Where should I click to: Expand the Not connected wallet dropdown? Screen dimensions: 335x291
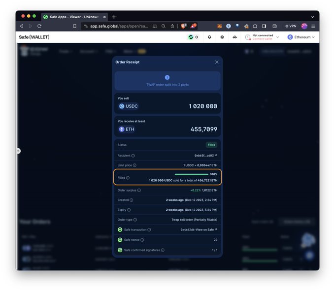[277, 37]
